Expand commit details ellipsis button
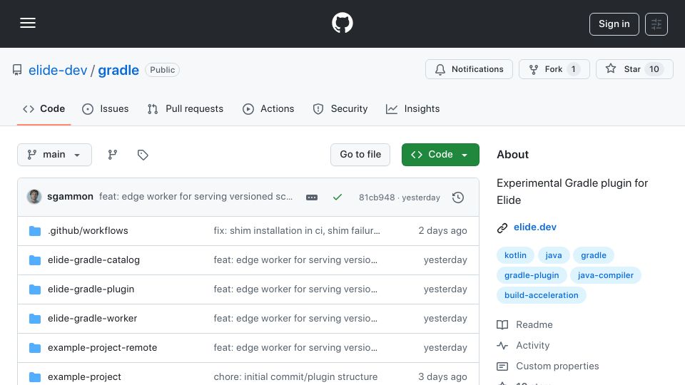The image size is (685, 385). coord(312,197)
